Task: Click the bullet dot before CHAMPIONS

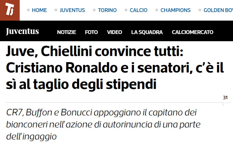Action: coord(157,10)
